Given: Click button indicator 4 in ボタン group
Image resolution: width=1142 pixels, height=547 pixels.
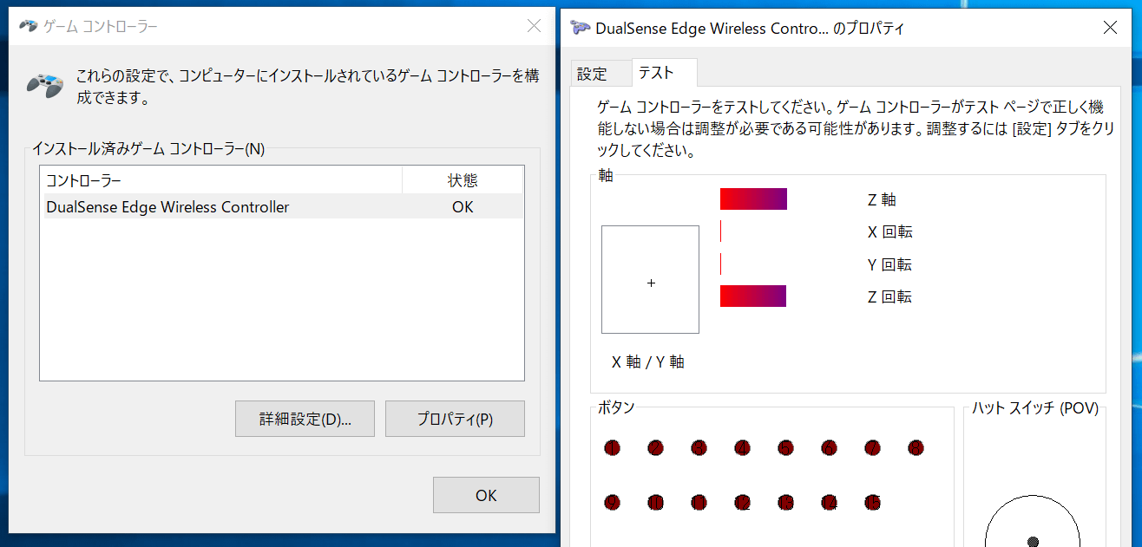Looking at the screenshot, I should click(x=742, y=448).
